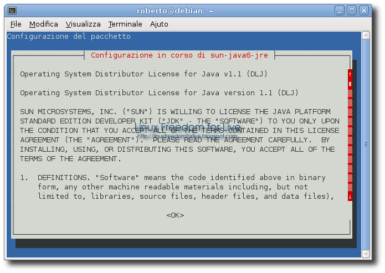Image resolution: width=385 pixels, height=273 pixels.
Task: Click the line 'TERMS OF THE AGREEMENT.'
Action: pyautogui.click(x=71, y=159)
